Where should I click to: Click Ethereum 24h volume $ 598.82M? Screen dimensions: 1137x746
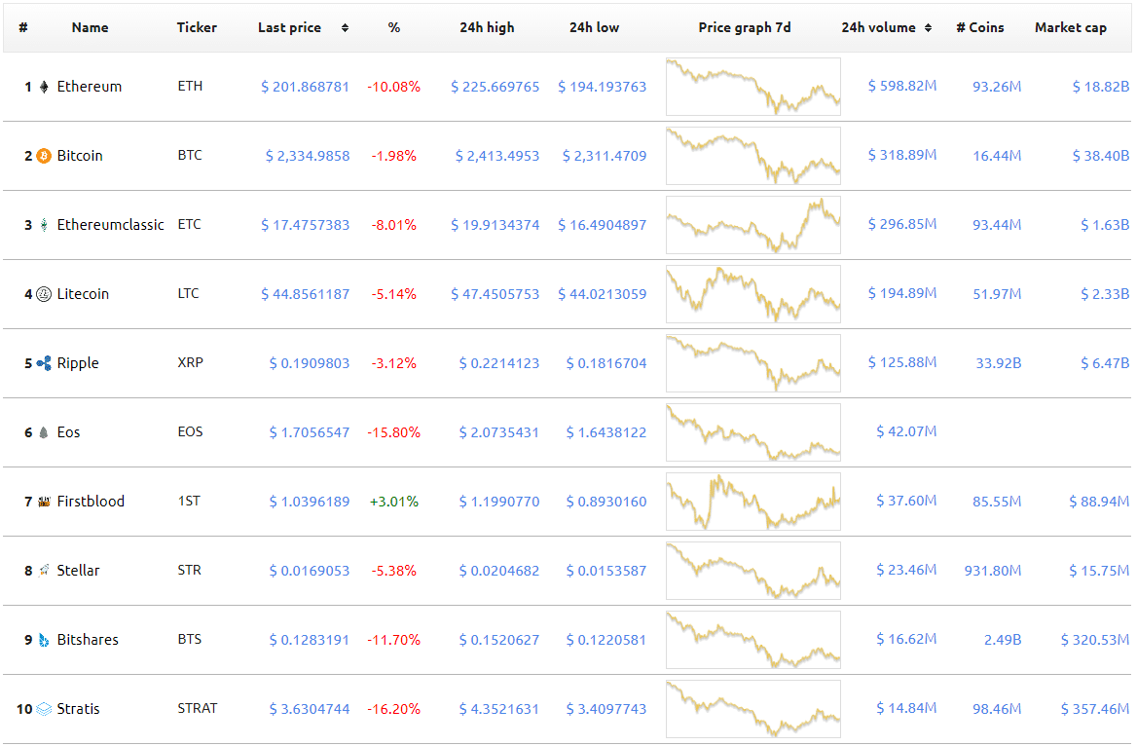pyautogui.click(x=902, y=86)
